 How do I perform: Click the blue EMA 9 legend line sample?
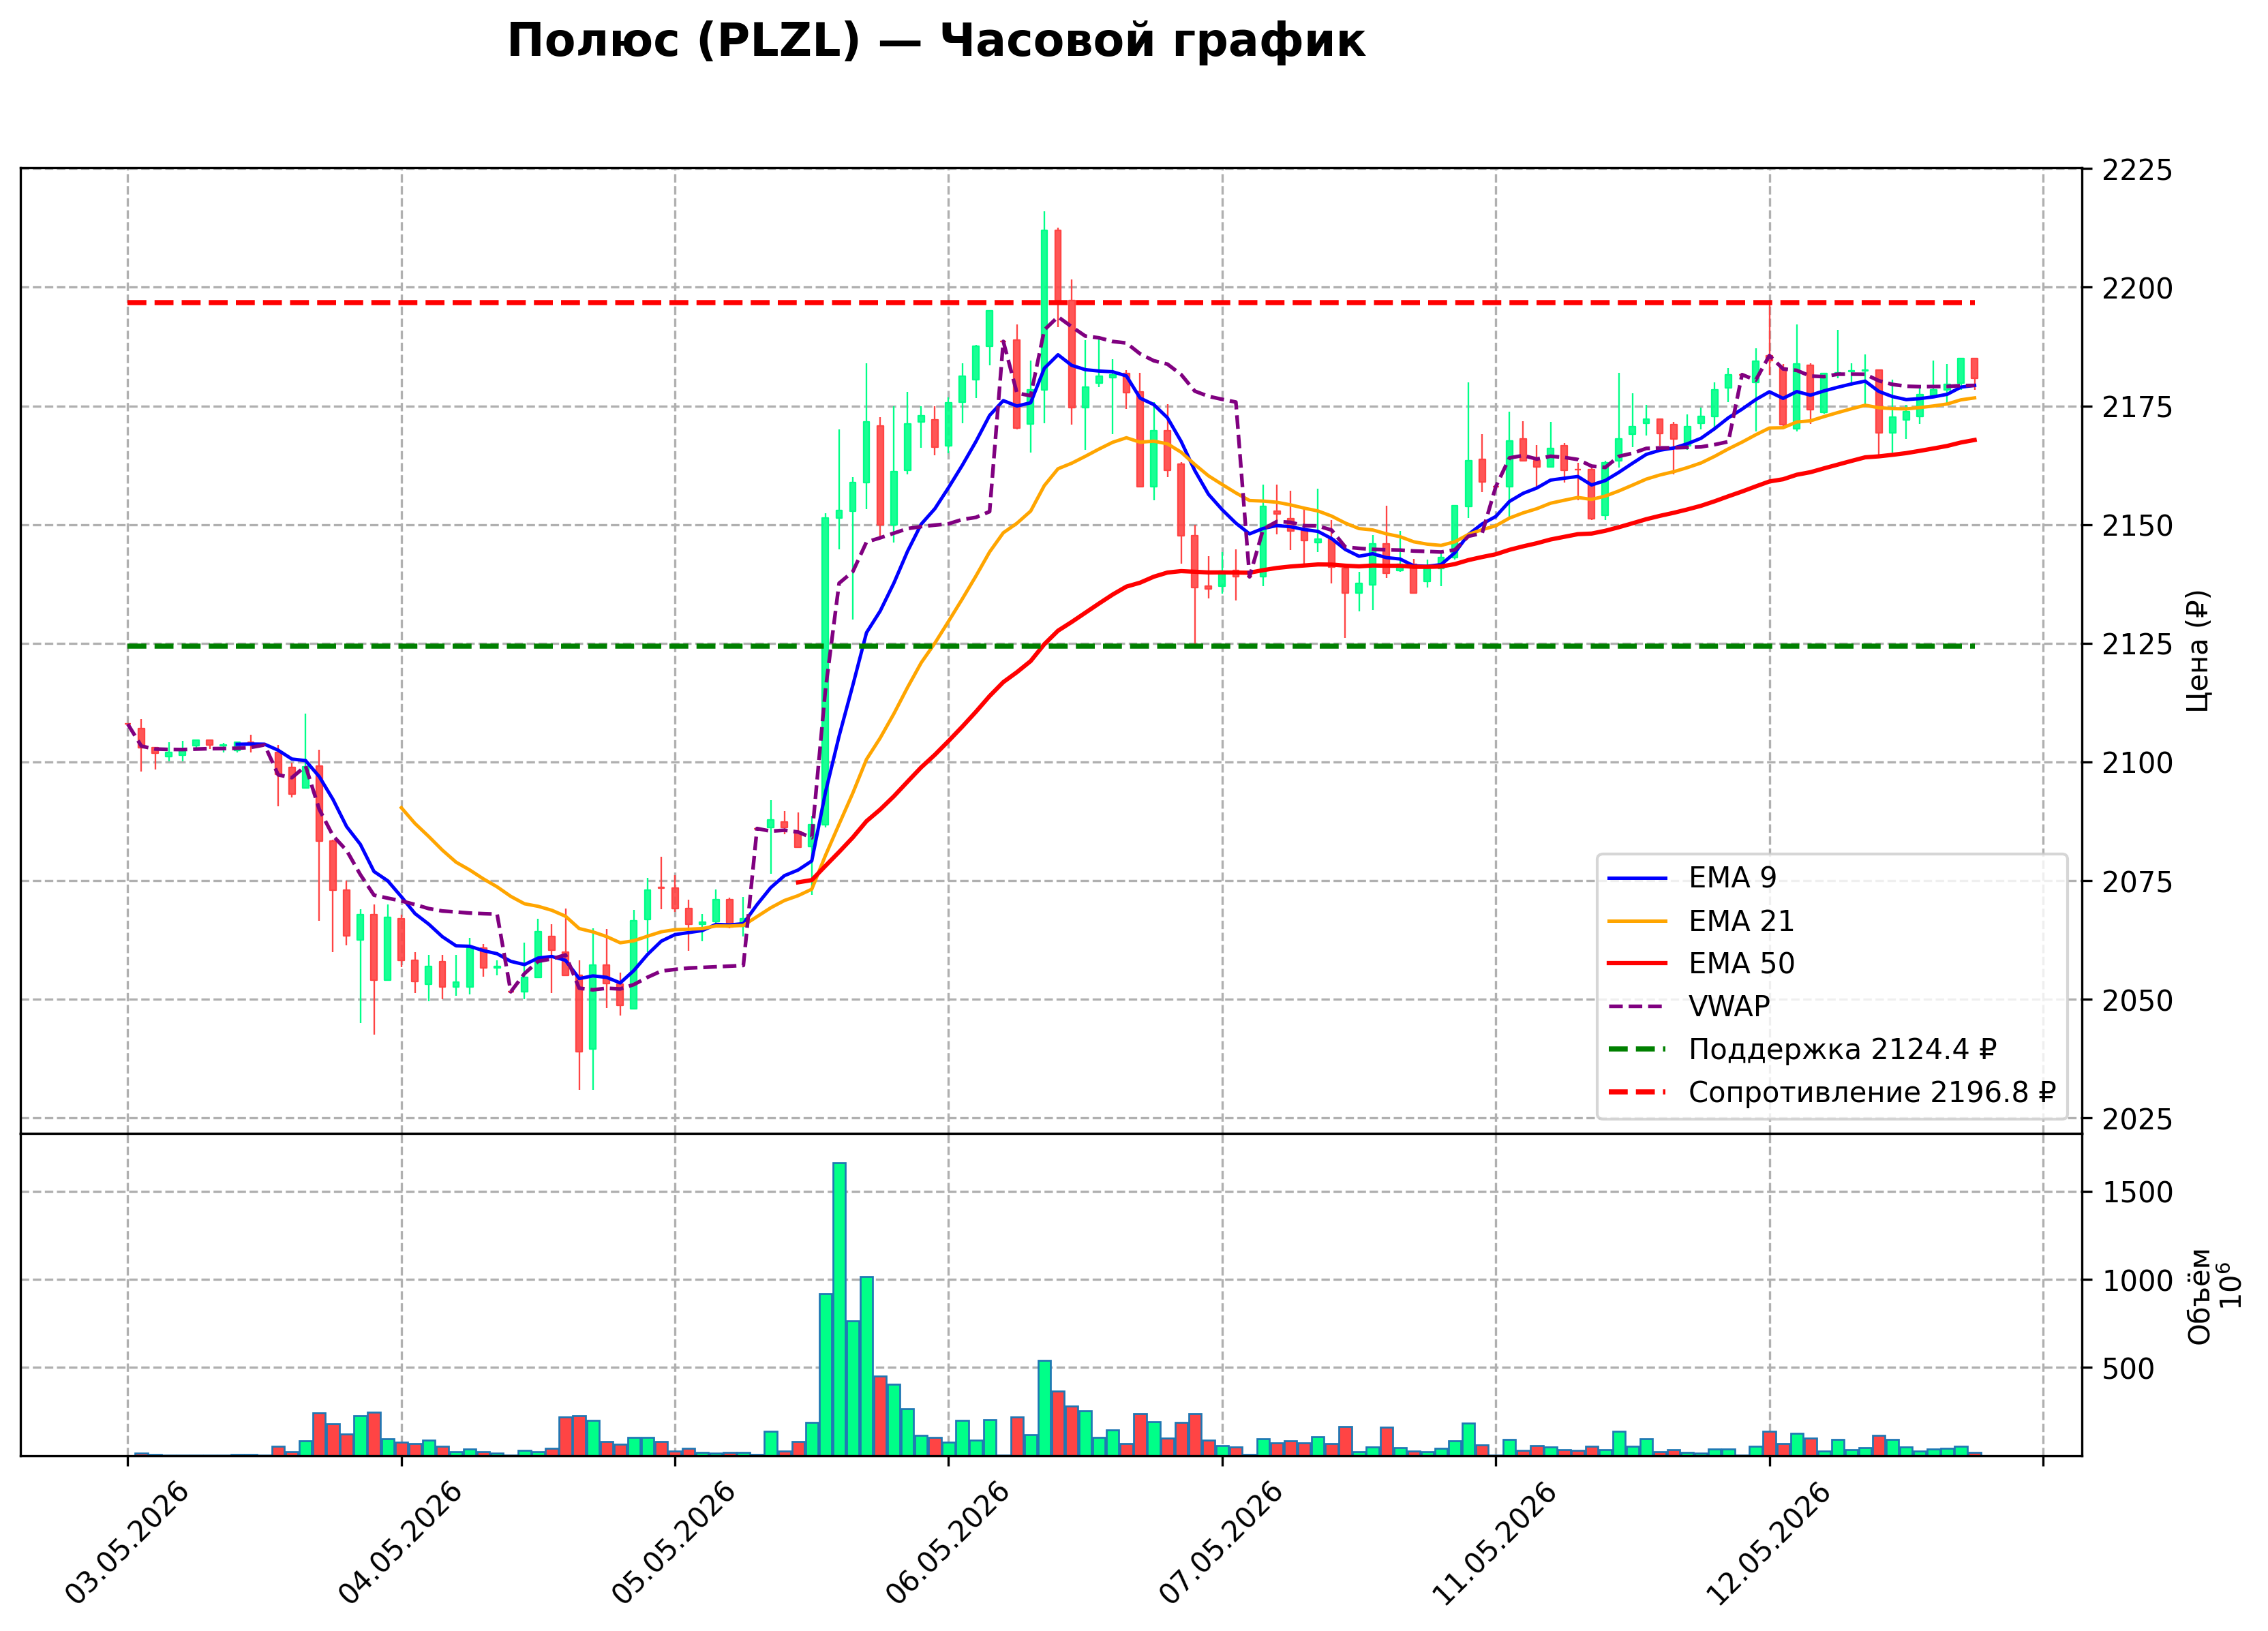pyautogui.click(x=1637, y=879)
